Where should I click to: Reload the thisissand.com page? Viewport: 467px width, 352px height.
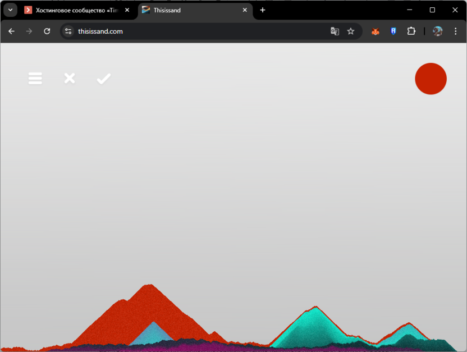pos(47,31)
